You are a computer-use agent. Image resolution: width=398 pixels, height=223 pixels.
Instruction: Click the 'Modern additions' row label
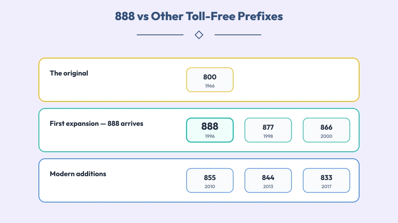pos(78,174)
